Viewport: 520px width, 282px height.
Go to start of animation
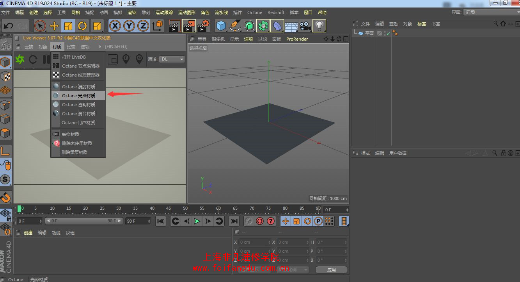pyautogui.click(x=160, y=221)
